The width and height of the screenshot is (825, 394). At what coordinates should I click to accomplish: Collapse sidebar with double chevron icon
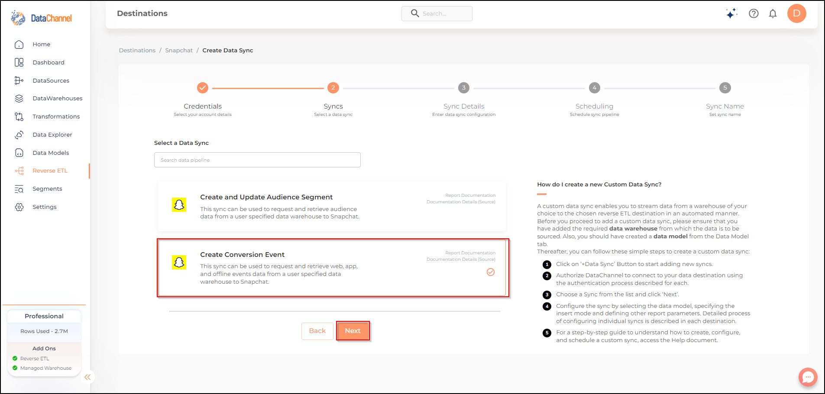pos(87,377)
